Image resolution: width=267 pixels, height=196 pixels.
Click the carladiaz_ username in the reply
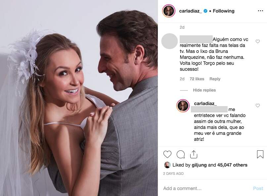coord(205,103)
